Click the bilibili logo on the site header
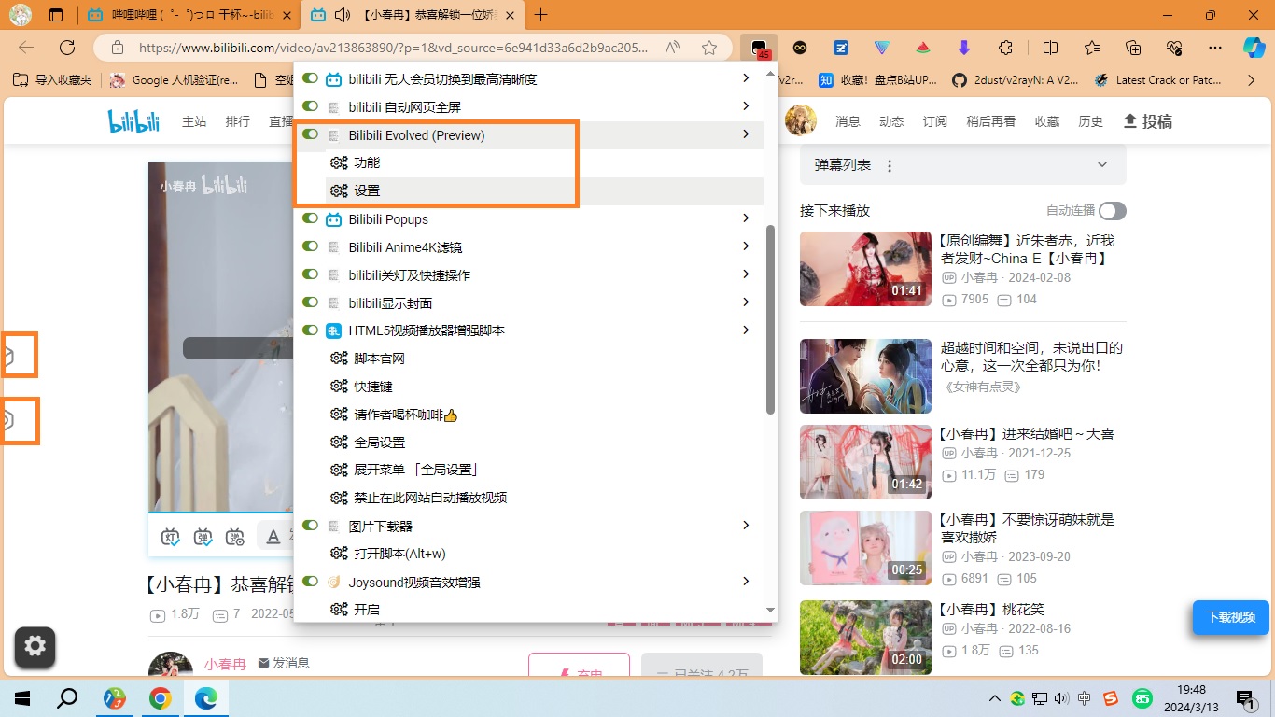The image size is (1275, 717). tap(133, 121)
